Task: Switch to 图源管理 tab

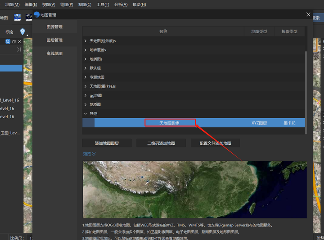Action: (54, 27)
